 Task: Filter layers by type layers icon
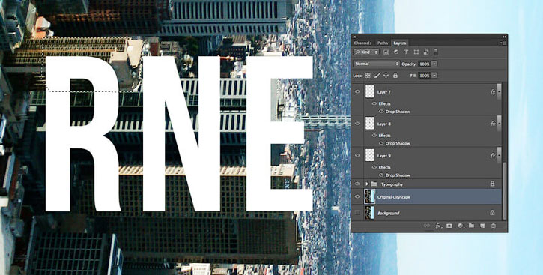click(x=406, y=52)
